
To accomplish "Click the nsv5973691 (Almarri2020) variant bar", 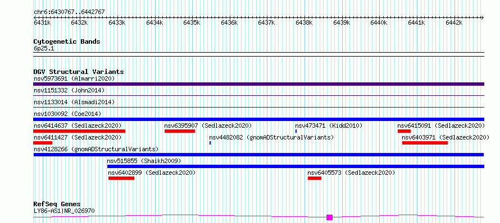I will coord(258,84).
